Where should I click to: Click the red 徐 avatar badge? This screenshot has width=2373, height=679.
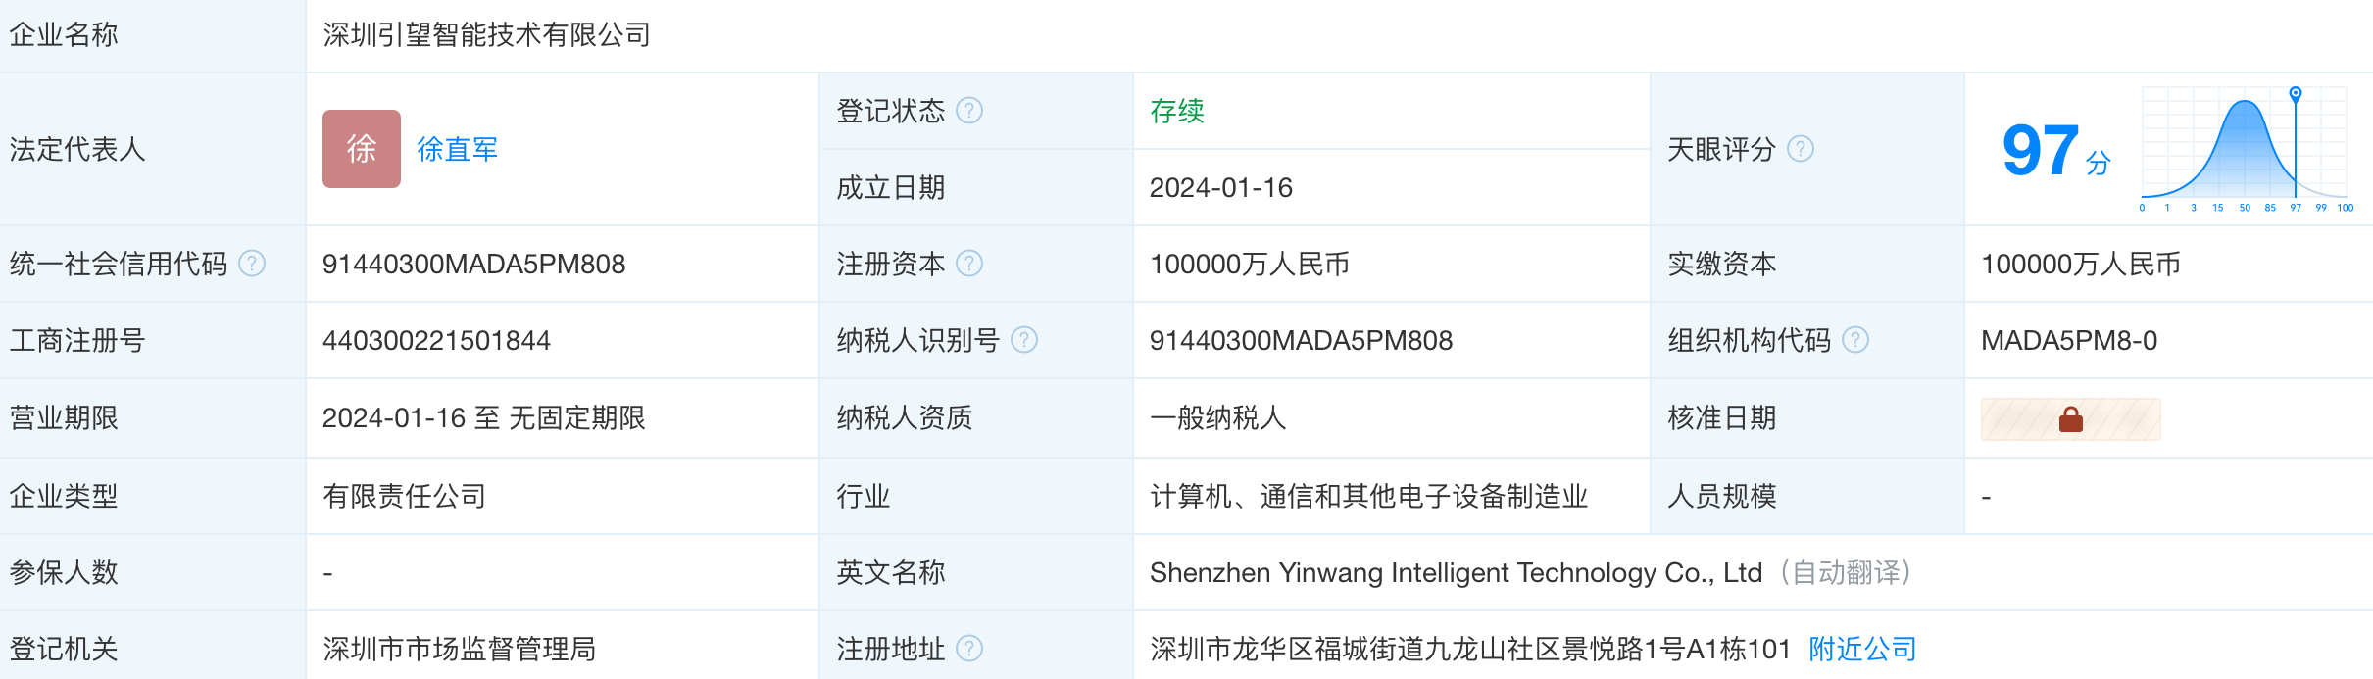coord(361,149)
